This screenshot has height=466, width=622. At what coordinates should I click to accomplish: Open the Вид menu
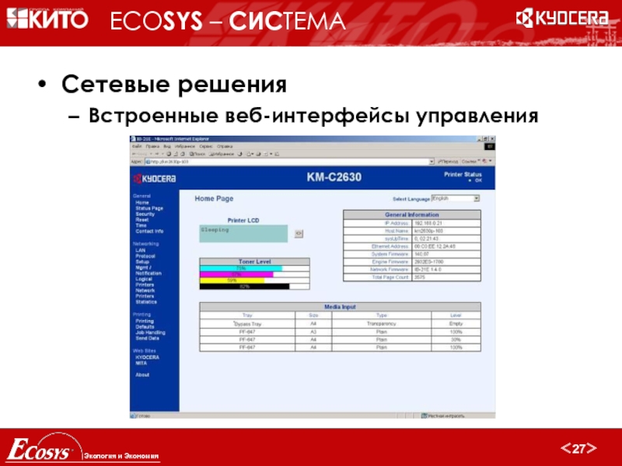[167, 146]
